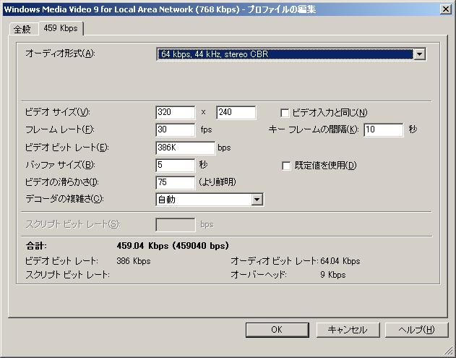
Task: Click the total value 459.04 Kbps (459040 bps)
Action: point(173,246)
